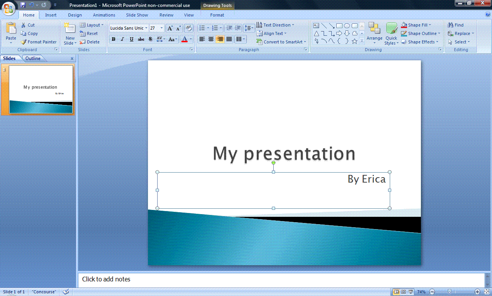
Task: Toggle Bold formatting
Action: [x=113, y=39]
